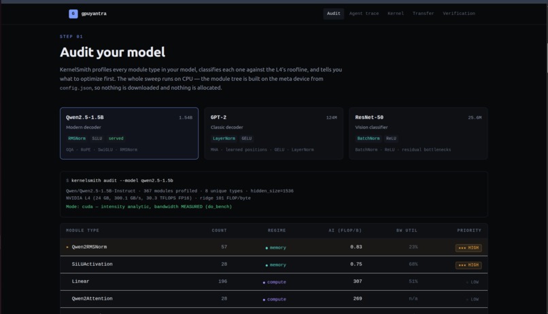Viewport: 548px width, 314px height.
Task: Click the BW UTIL column header
Action: pyautogui.click(x=407, y=230)
